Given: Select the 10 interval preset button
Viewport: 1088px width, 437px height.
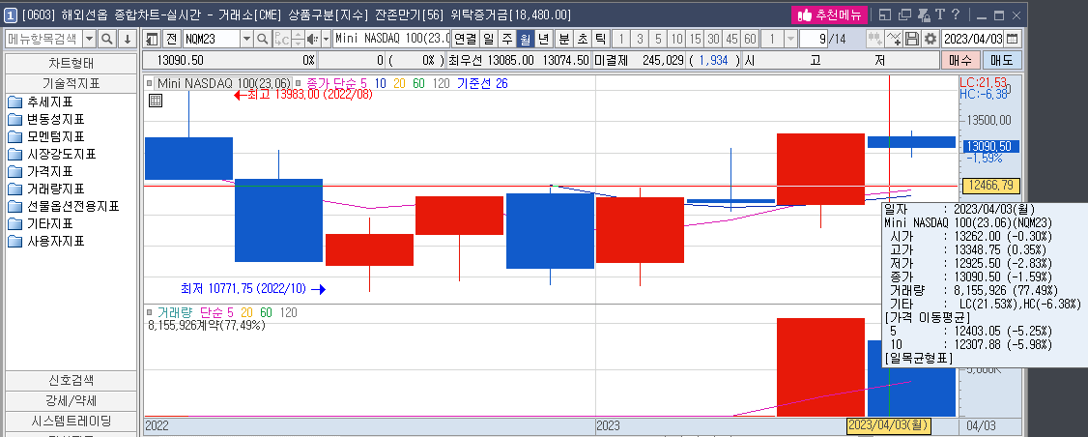Looking at the screenshot, I should click(x=676, y=39).
